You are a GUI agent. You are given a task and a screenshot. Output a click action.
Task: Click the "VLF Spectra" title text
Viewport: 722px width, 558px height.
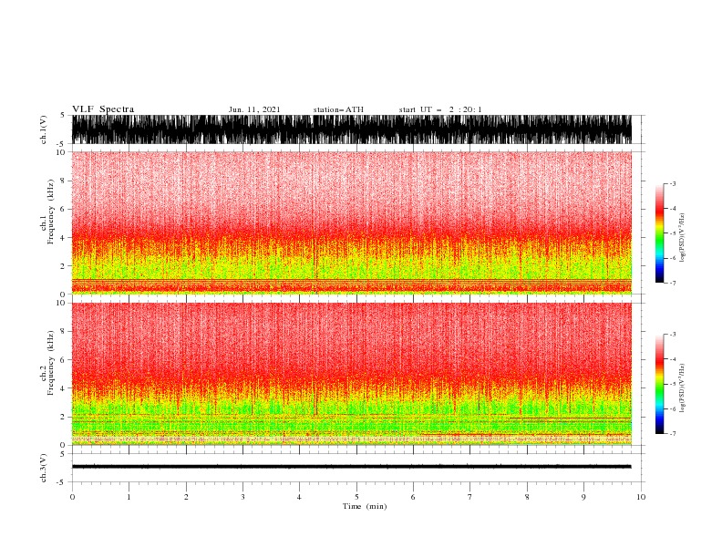click(103, 109)
